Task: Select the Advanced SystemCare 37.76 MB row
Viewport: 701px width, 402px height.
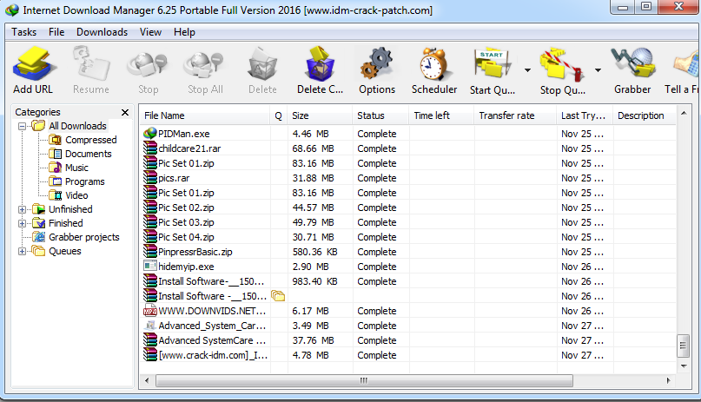Action: [409, 340]
